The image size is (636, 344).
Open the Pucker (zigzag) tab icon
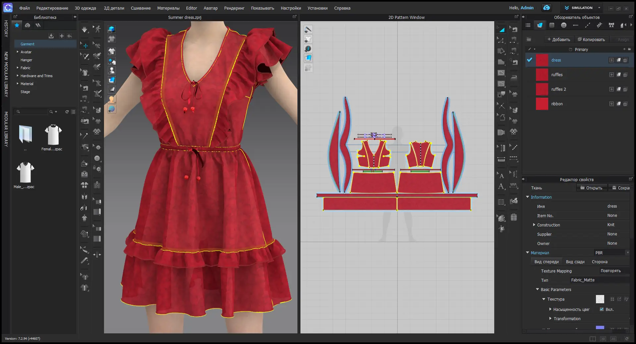tap(599, 25)
